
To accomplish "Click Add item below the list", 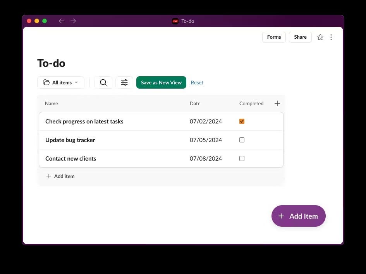I will pyautogui.click(x=60, y=176).
